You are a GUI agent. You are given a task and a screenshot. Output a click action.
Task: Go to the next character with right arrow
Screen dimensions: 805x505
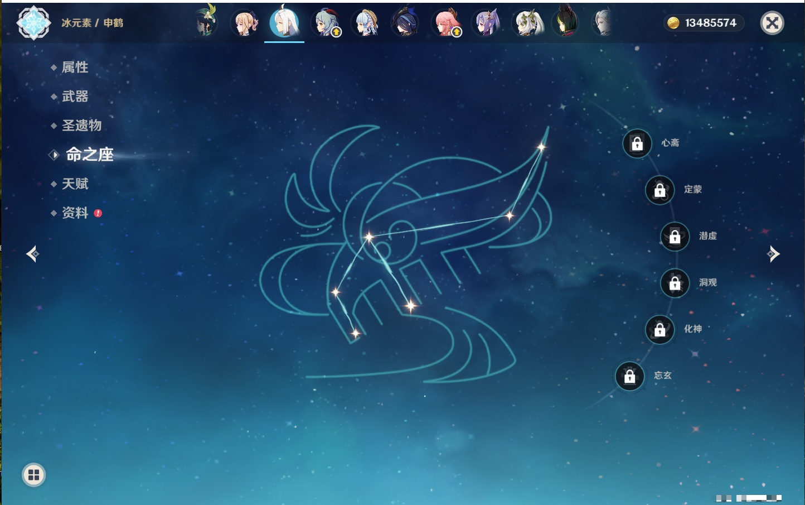click(x=773, y=254)
